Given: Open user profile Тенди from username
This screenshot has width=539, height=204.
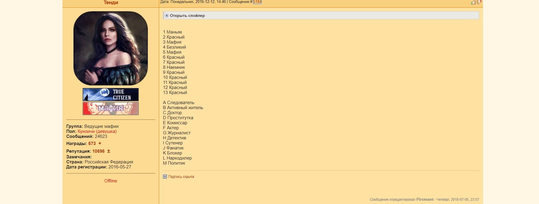Looking at the screenshot, I should click(111, 3).
